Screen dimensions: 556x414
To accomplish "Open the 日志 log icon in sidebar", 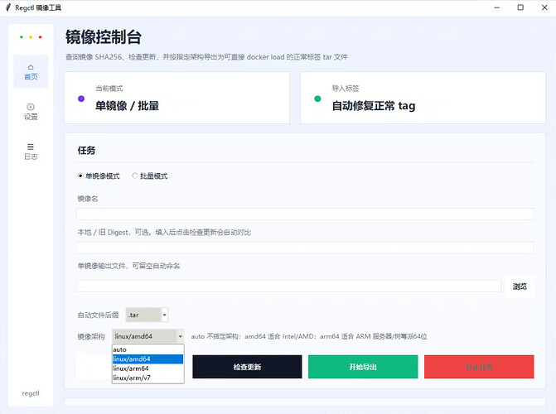I will 31,152.
